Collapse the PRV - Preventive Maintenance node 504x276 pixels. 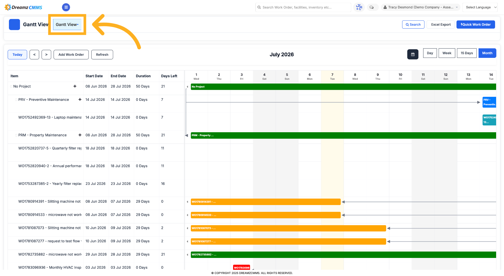[16, 100]
